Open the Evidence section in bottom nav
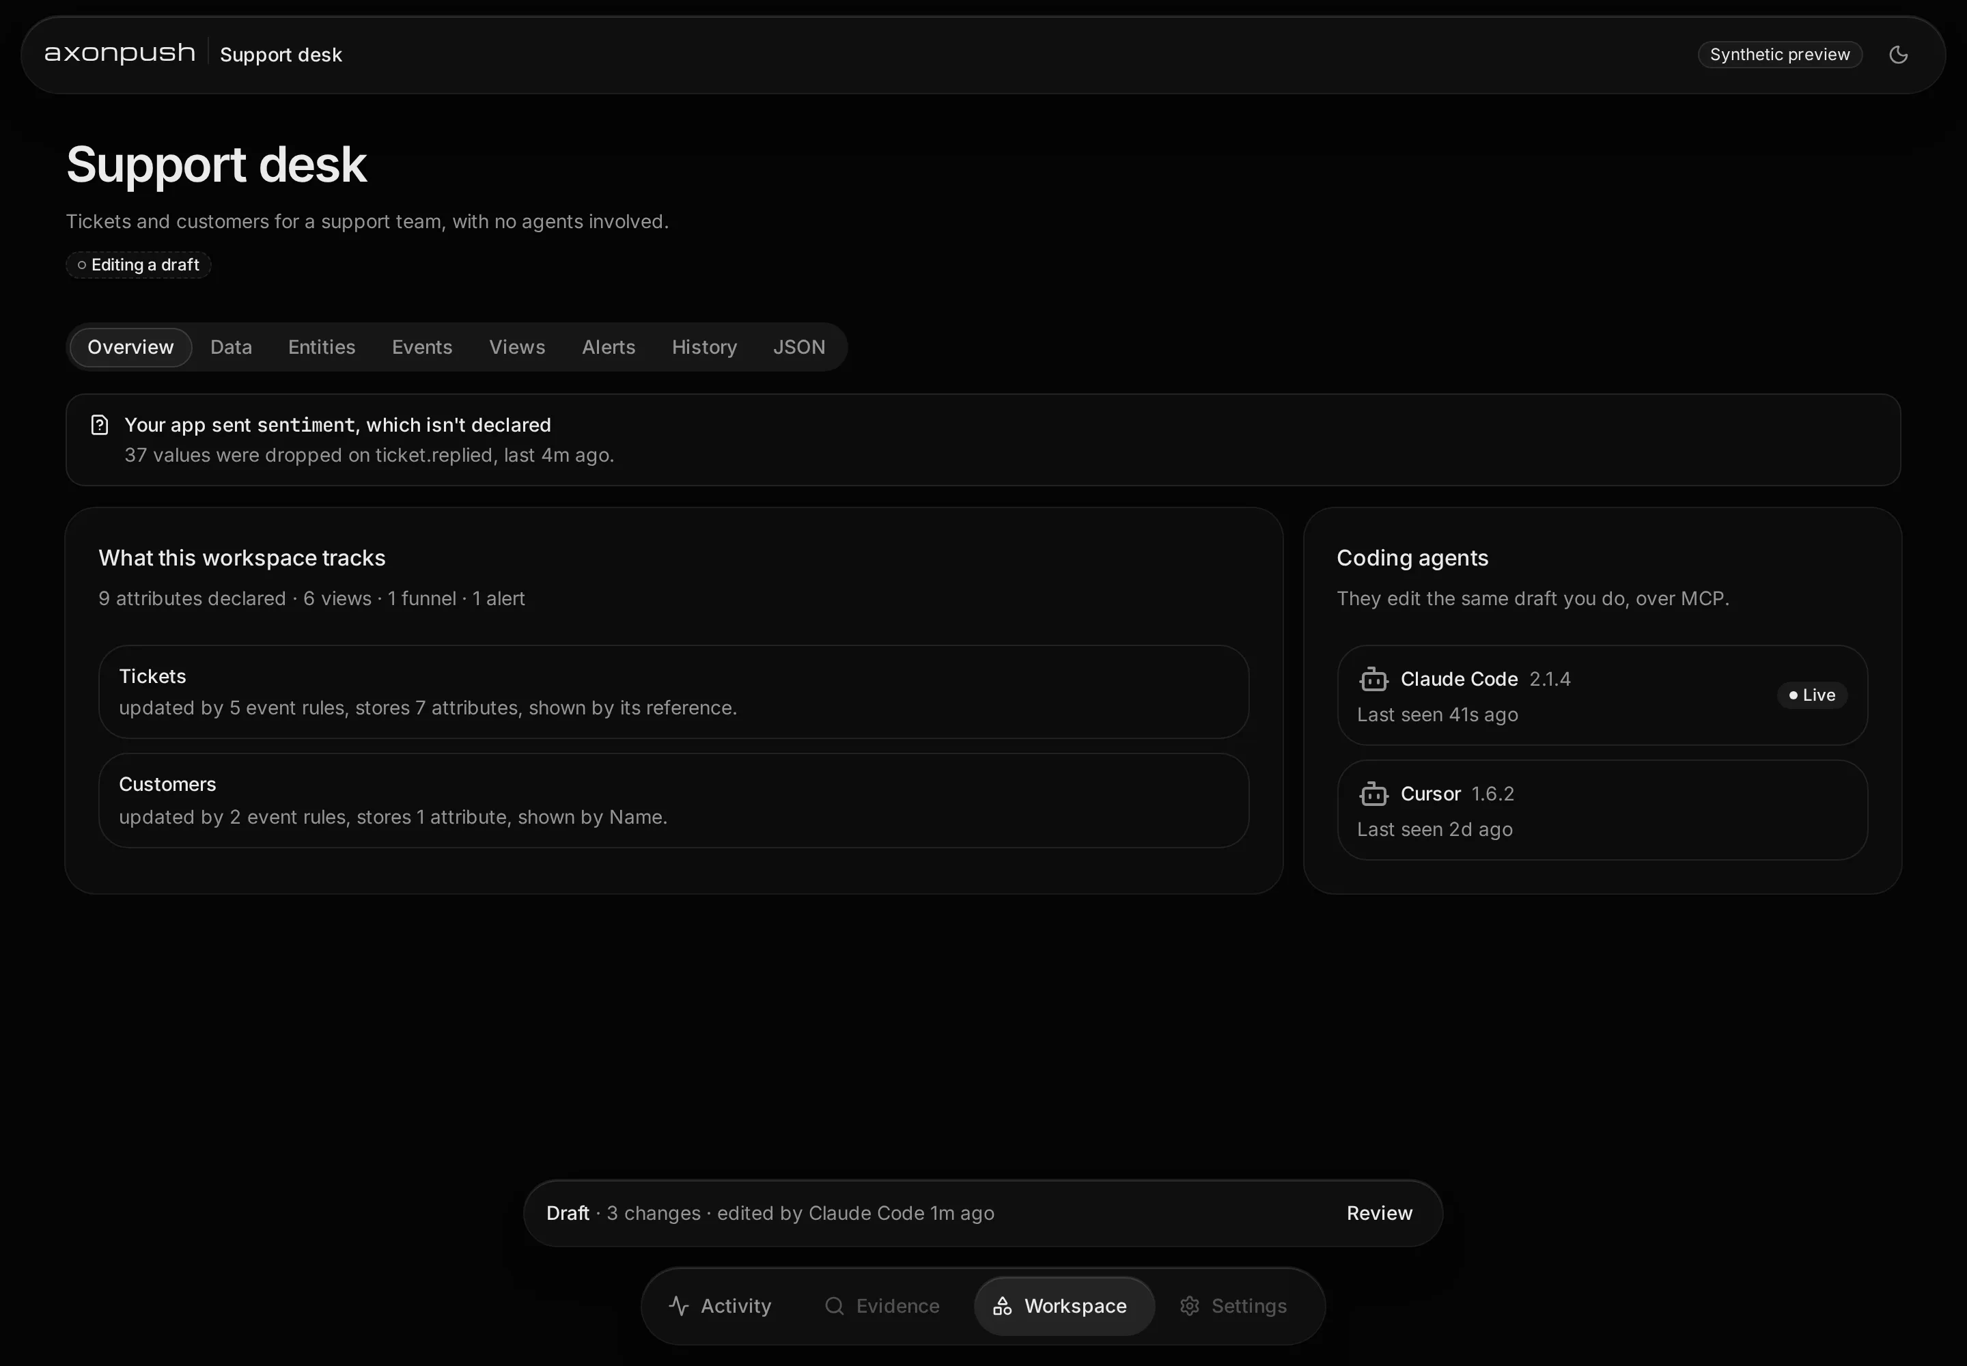 [882, 1305]
